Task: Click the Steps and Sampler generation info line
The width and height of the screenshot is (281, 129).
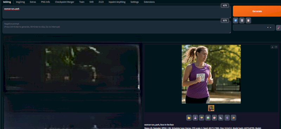Action: pyautogui.click(x=203, y=128)
